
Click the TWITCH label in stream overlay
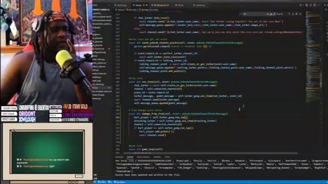(56, 116)
